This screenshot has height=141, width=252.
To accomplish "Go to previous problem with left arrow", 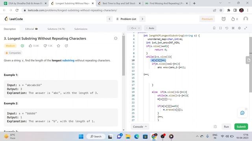I will coord(109,19).
